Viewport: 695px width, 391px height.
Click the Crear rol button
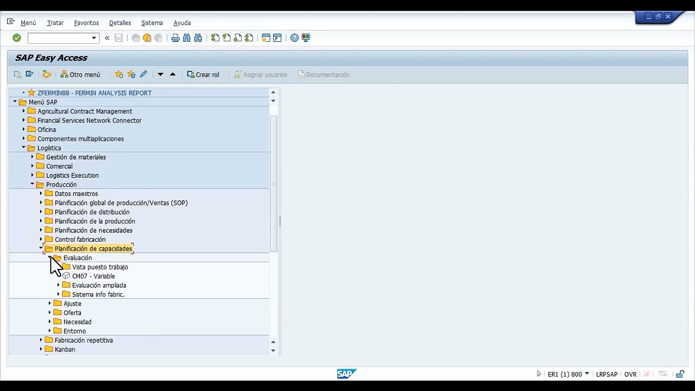203,74
